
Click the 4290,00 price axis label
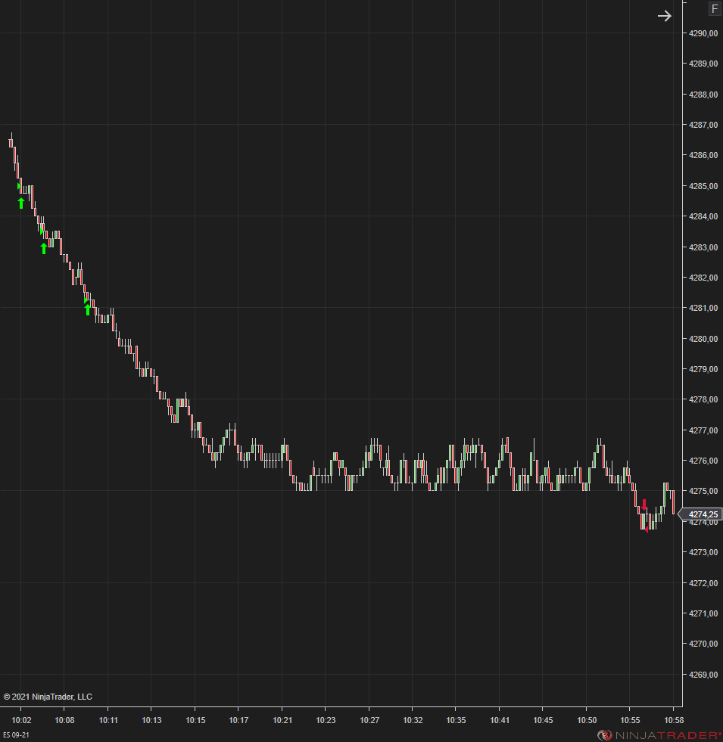point(703,33)
